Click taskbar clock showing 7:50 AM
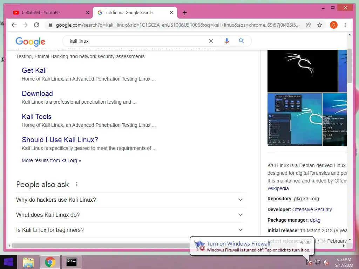The width and height of the screenshot is (359, 269). click(x=344, y=262)
